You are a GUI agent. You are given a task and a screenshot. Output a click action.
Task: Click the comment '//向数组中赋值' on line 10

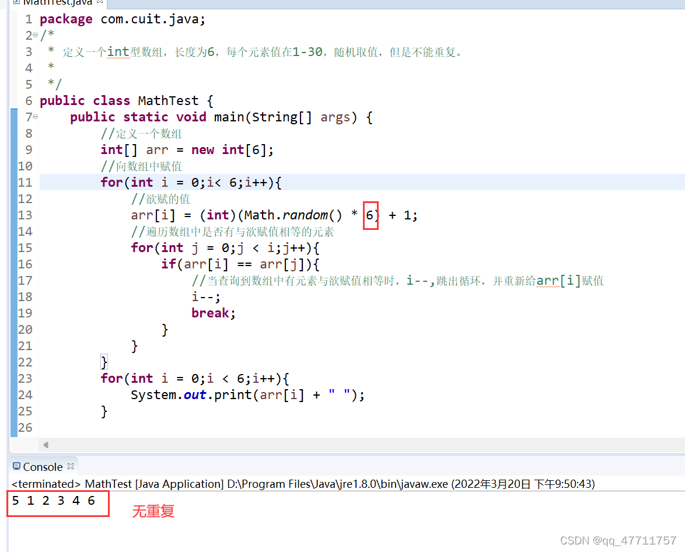(141, 166)
